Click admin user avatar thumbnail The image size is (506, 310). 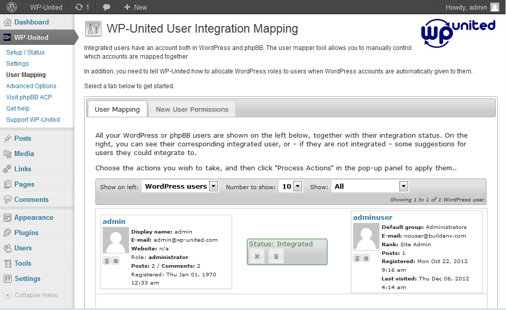pyautogui.click(x=115, y=240)
